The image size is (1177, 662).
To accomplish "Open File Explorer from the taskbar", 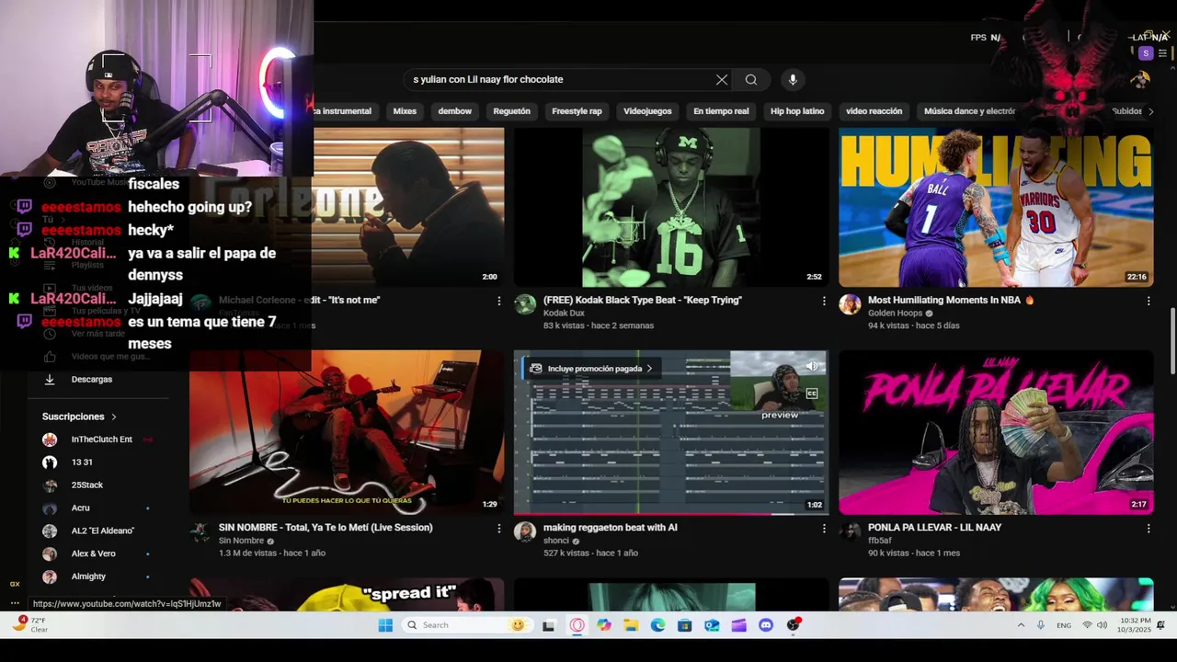I will (631, 625).
